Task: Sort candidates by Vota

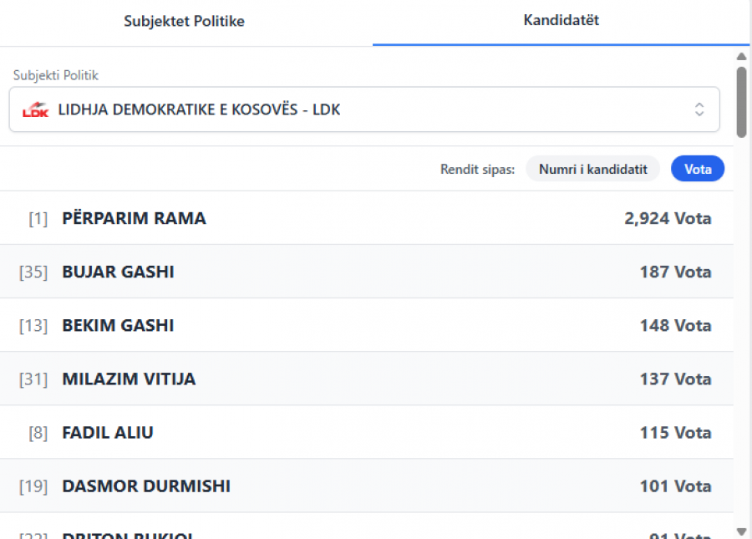Action: pos(698,169)
